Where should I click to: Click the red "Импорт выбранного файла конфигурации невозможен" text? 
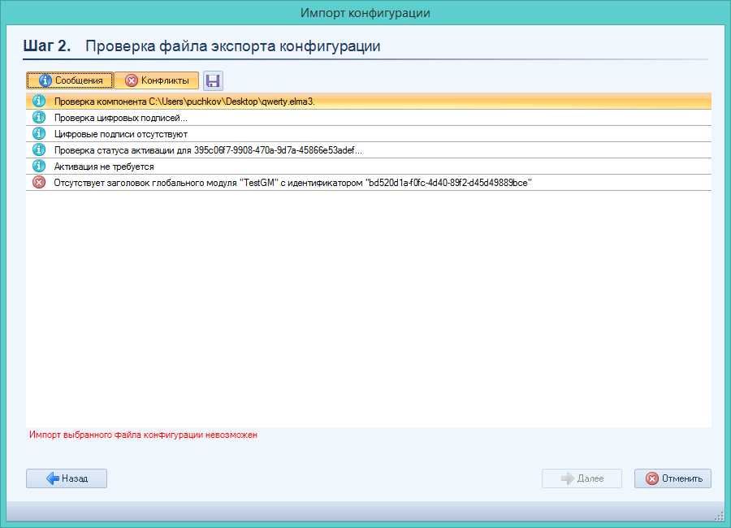pos(143,435)
